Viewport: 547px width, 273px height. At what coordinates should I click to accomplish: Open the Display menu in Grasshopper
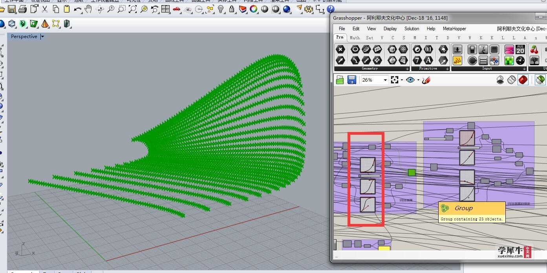click(x=390, y=29)
